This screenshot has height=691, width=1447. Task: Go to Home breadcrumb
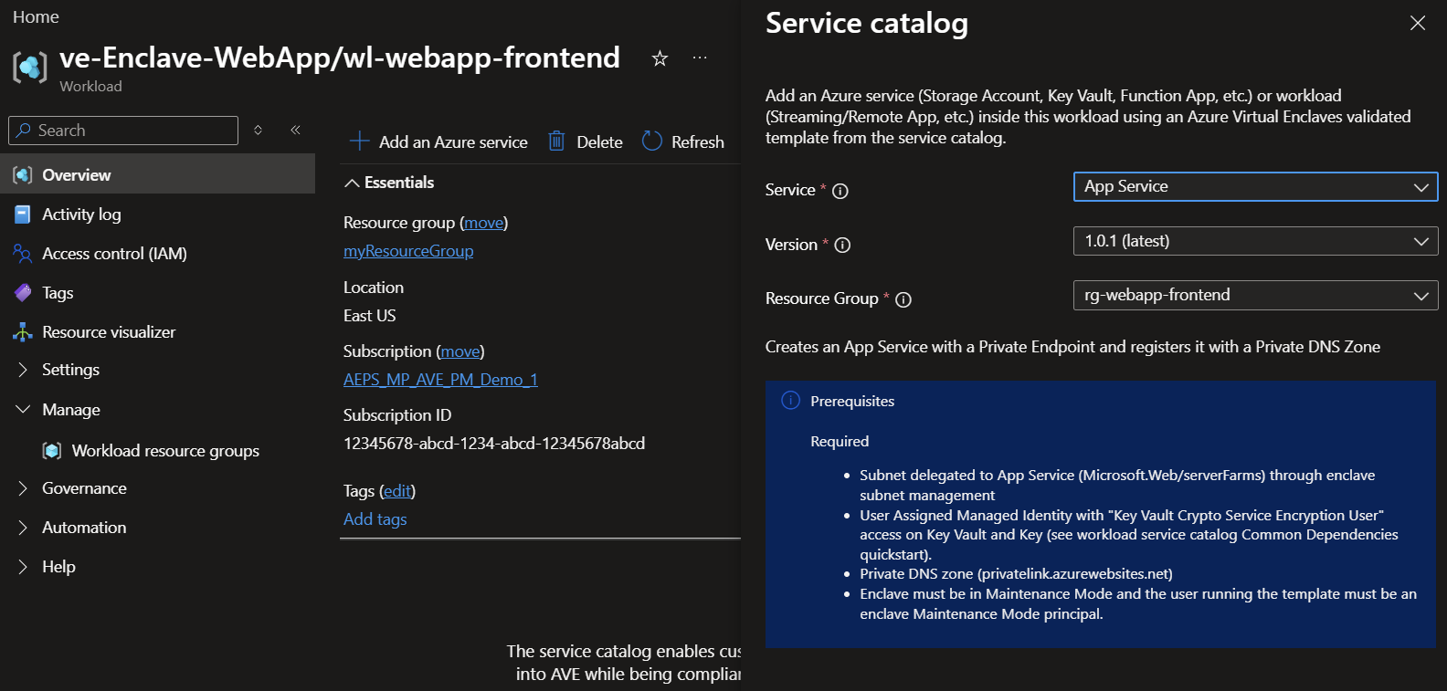36,17
